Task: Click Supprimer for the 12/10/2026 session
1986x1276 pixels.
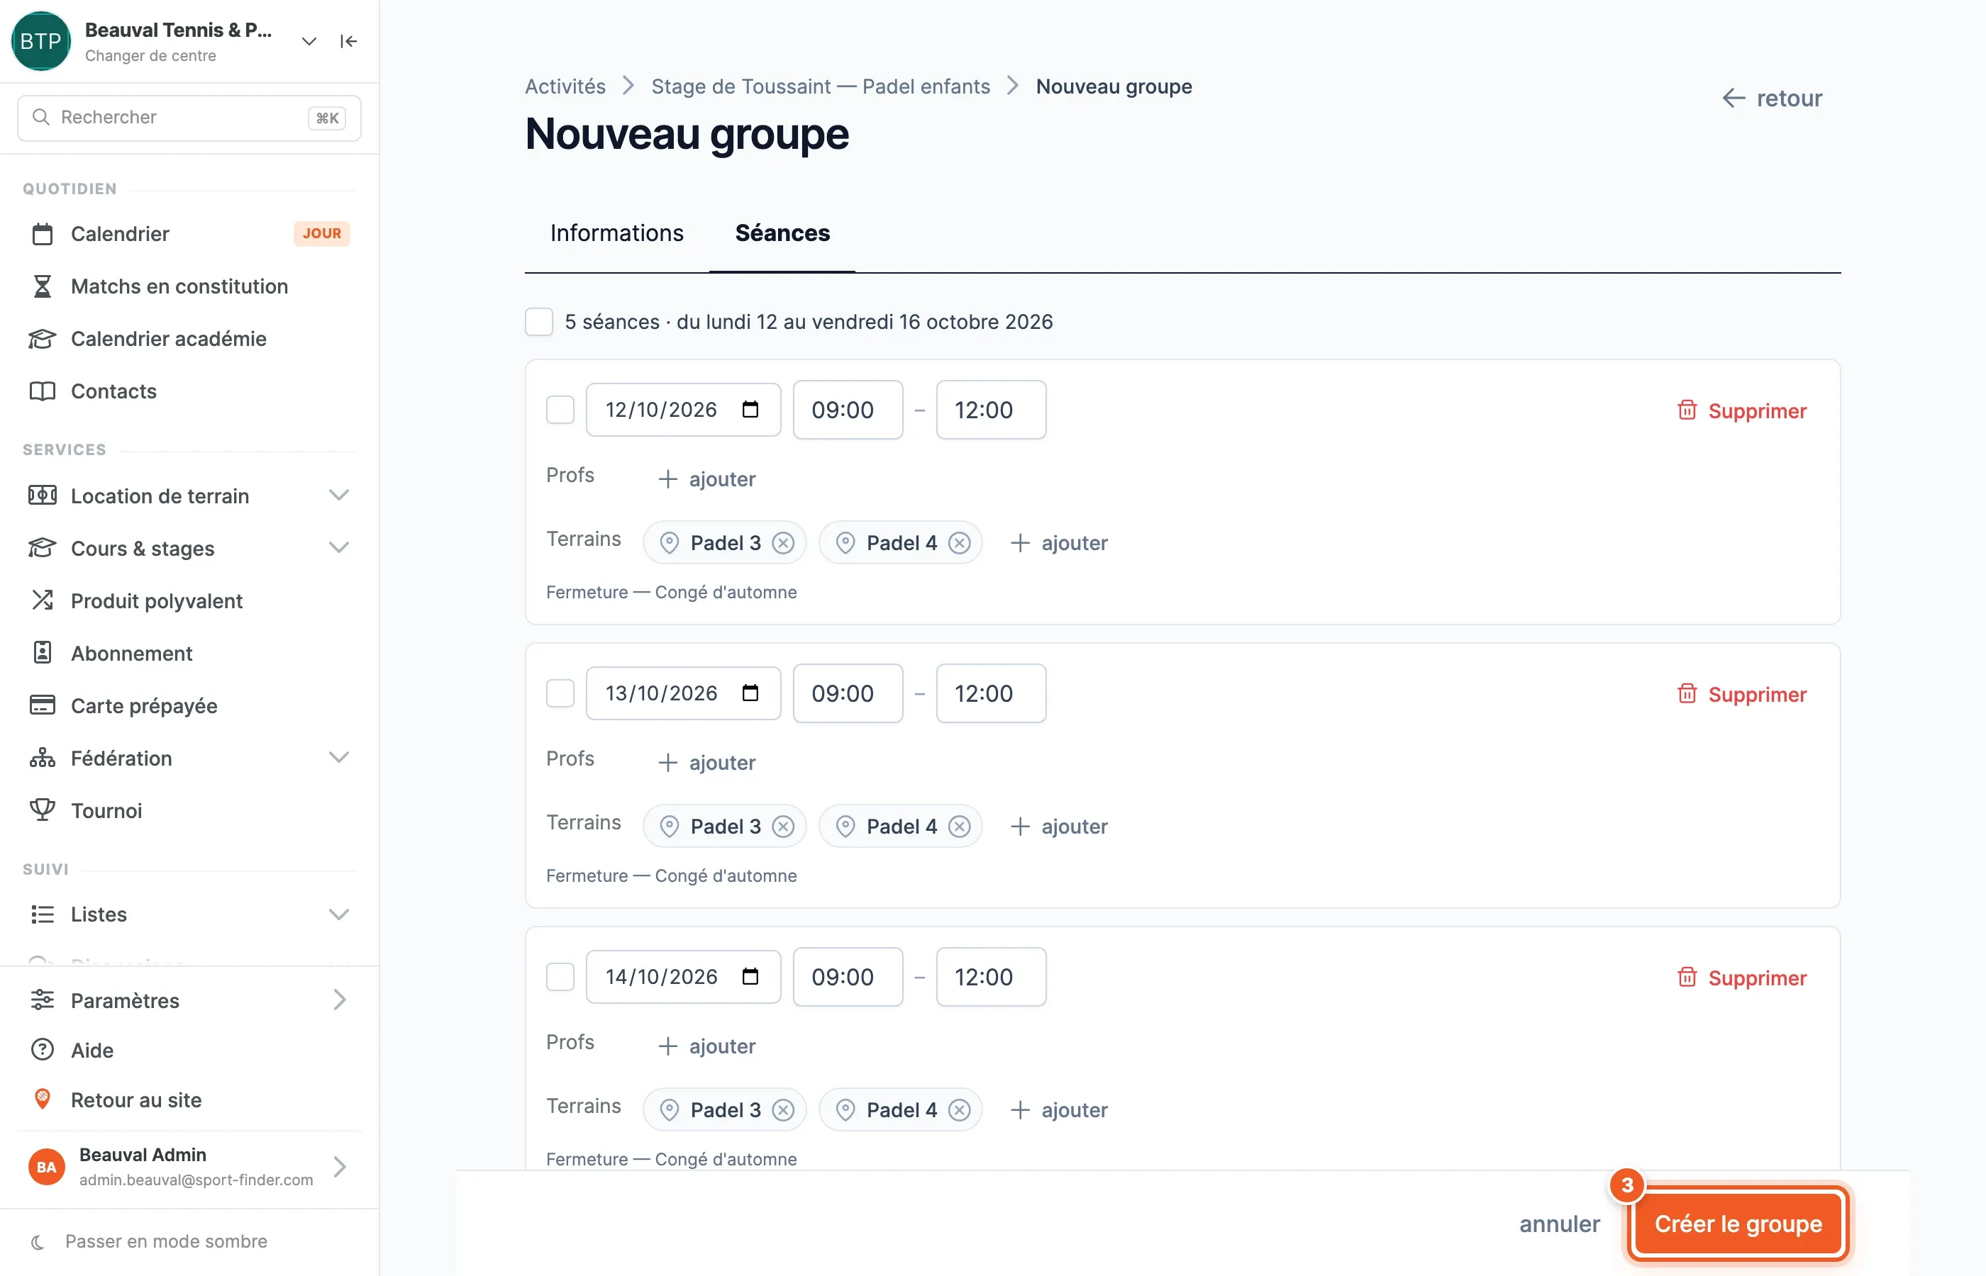Action: pos(1741,410)
